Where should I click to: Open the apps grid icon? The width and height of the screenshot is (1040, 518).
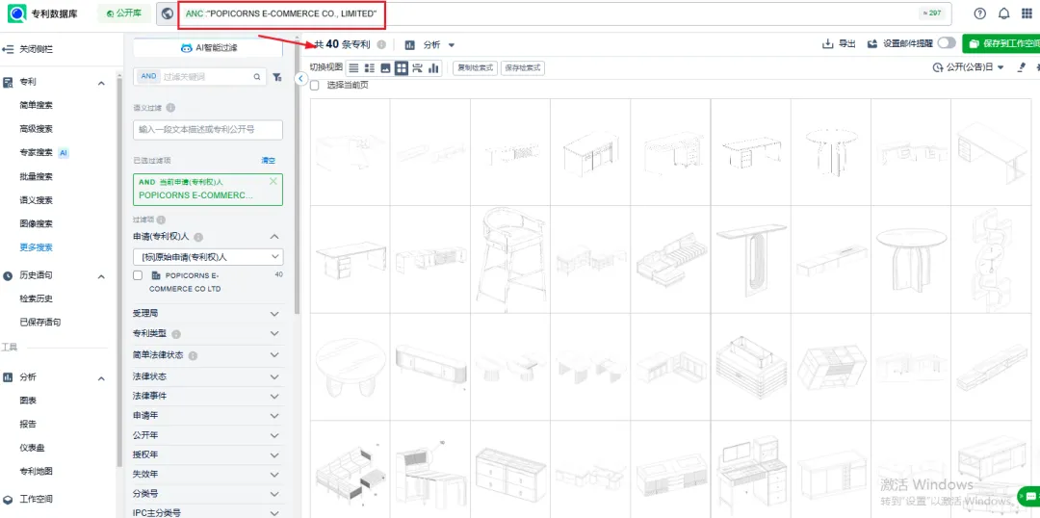[1027, 13]
